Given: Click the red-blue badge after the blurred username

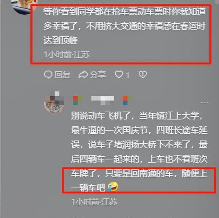Looking at the screenshot, I should click(x=127, y=100).
